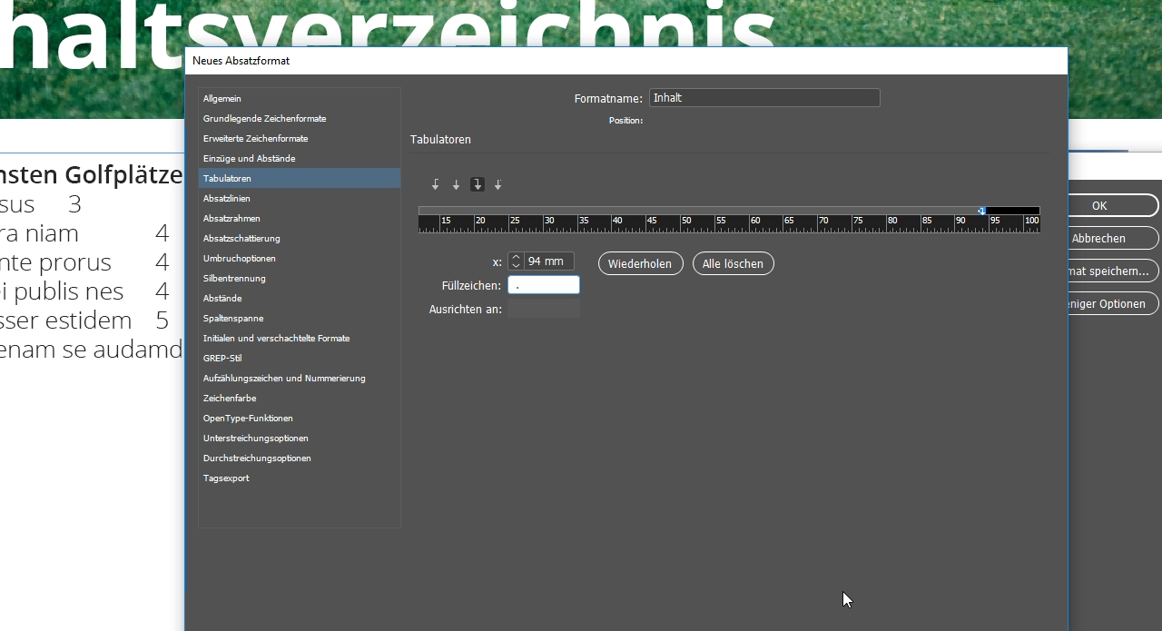Open the Durchstreichungsoptionen category
The width and height of the screenshot is (1162, 631).
299,458
